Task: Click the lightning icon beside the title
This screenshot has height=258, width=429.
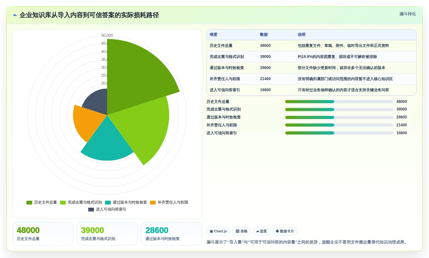Action: tap(15, 15)
